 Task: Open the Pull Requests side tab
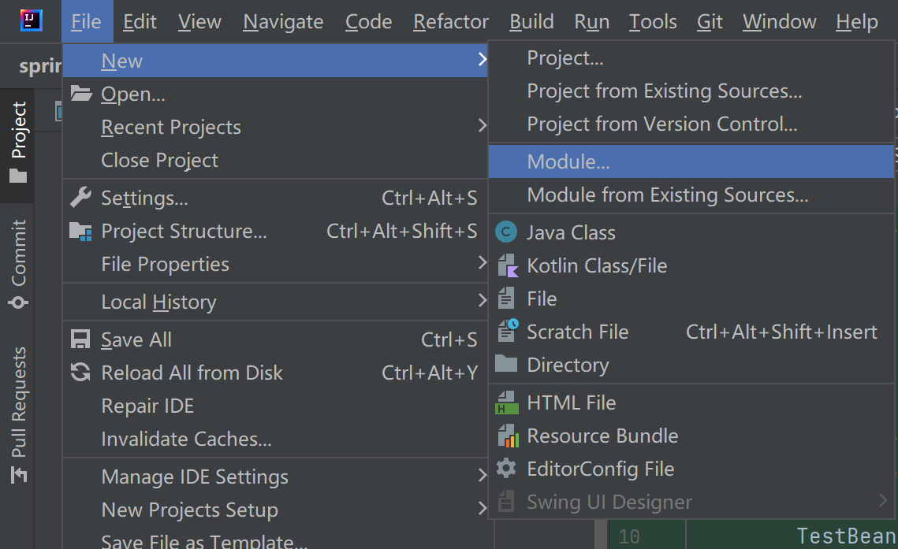point(19,414)
